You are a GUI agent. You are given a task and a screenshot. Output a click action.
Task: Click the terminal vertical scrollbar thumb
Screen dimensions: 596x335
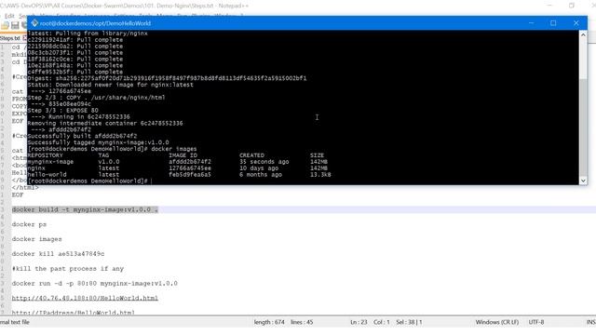pyautogui.click(x=583, y=127)
